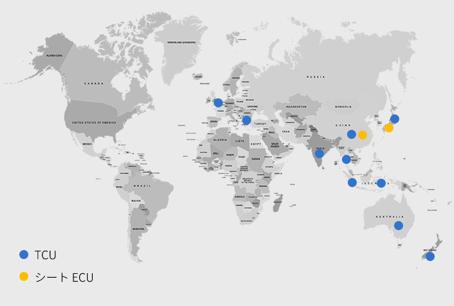Select the blue TCU marker on Japan

tap(395, 119)
